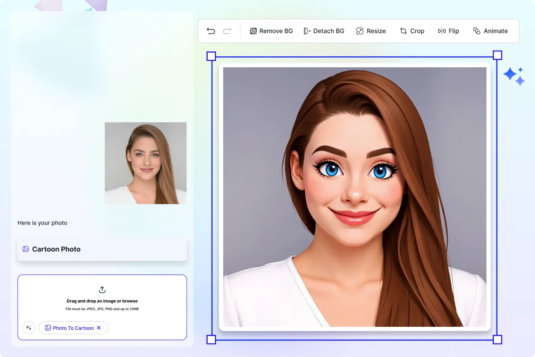Flip the cartoon image
535x357 pixels.
[449, 31]
